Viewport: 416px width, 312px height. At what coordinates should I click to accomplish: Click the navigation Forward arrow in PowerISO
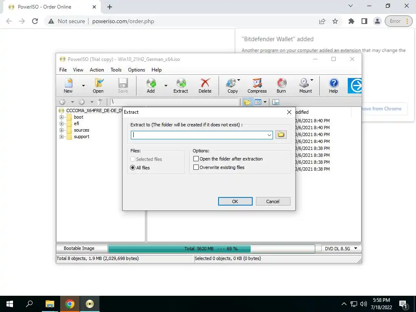click(81, 102)
